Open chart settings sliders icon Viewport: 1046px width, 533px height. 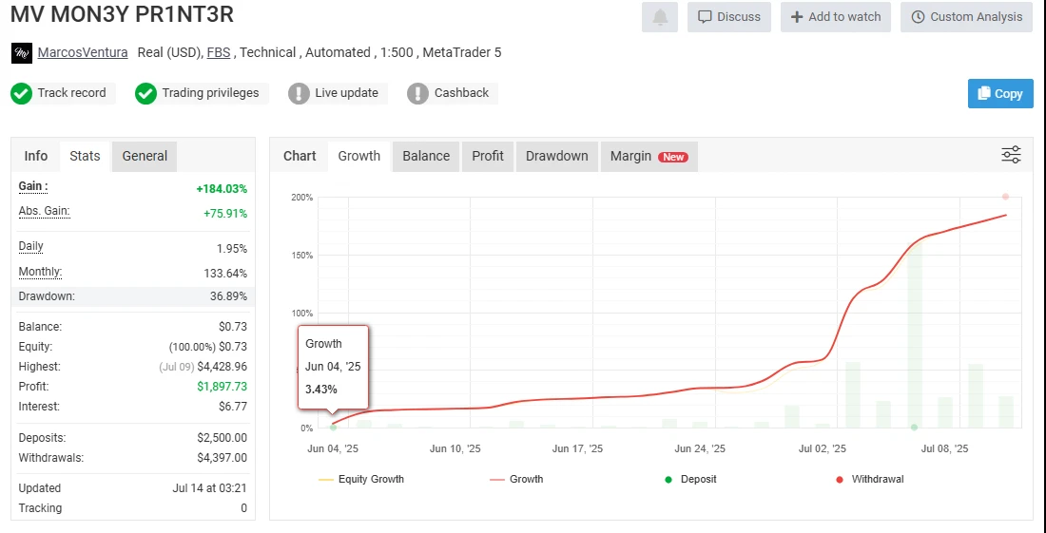coord(1011,155)
